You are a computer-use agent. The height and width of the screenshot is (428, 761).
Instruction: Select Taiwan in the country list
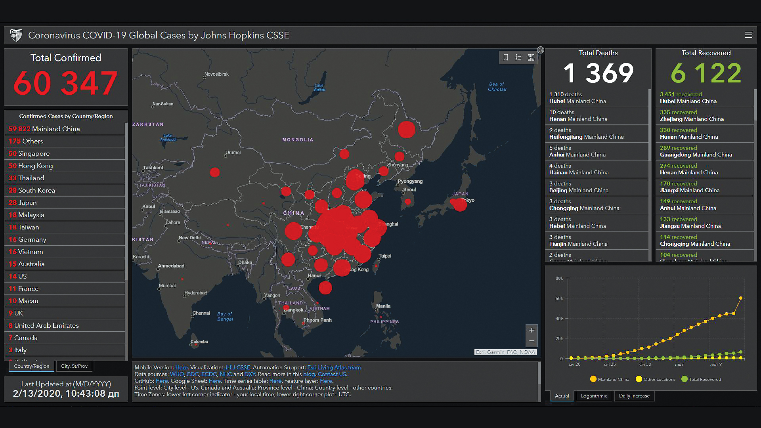(64, 227)
